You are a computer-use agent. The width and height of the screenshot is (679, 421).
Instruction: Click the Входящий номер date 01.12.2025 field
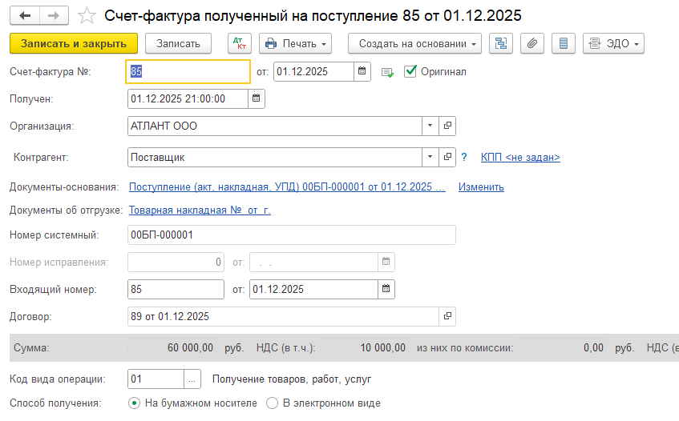pos(313,289)
